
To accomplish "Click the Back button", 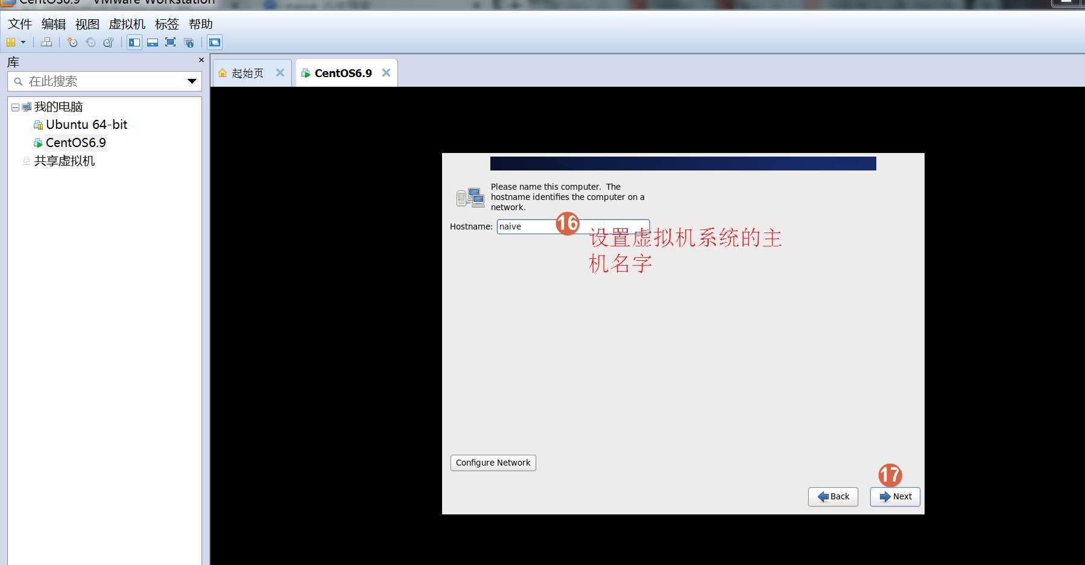I will tap(833, 496).
